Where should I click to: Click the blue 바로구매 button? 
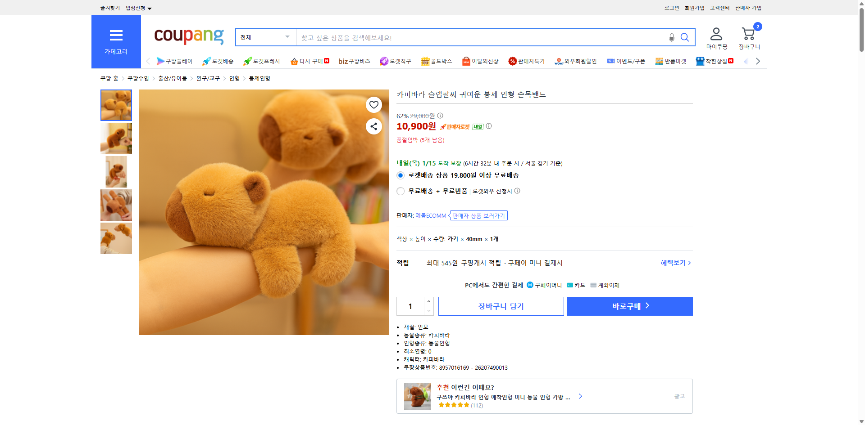tap(629, 306)
